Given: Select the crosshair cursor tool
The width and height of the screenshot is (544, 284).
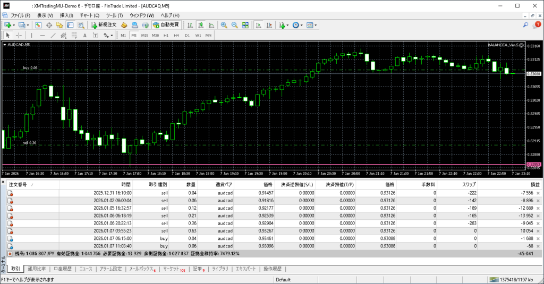Looking at the screenshot, I should pyautogui.click(x=19, y=36).
